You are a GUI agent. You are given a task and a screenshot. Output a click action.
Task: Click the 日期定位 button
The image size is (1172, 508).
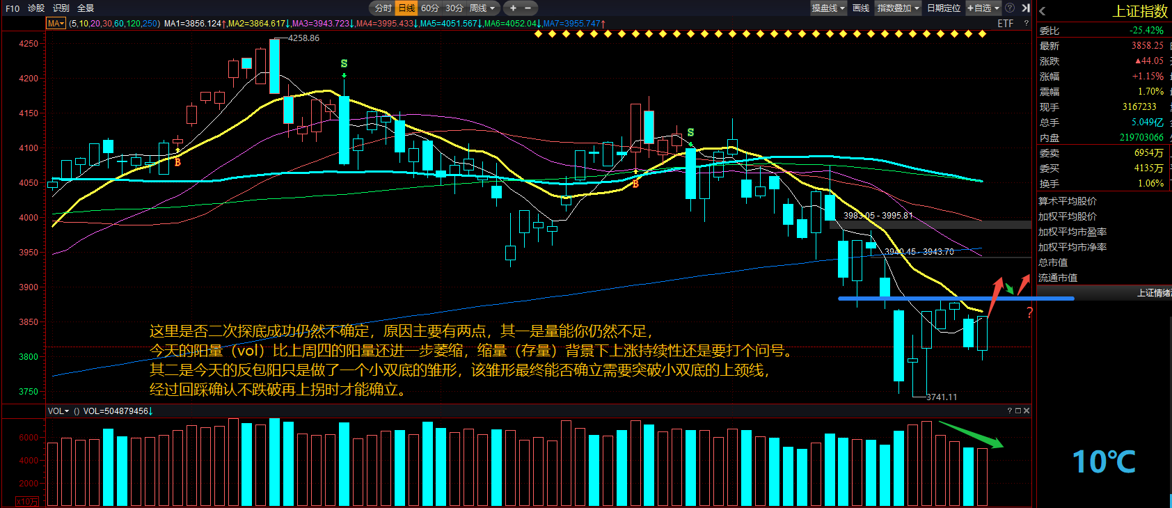point(944,8)
